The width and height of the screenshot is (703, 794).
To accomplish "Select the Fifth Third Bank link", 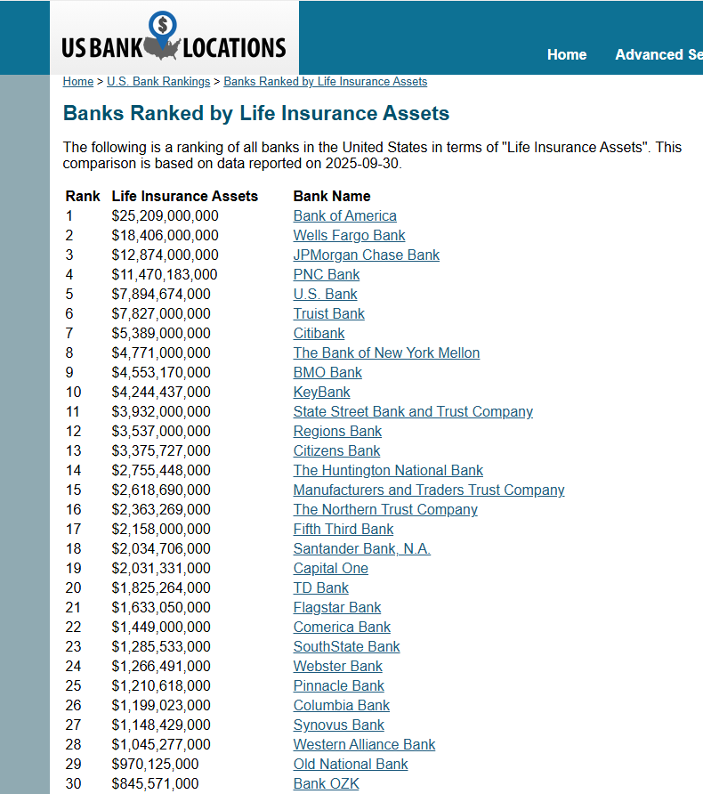I will 343,529.
